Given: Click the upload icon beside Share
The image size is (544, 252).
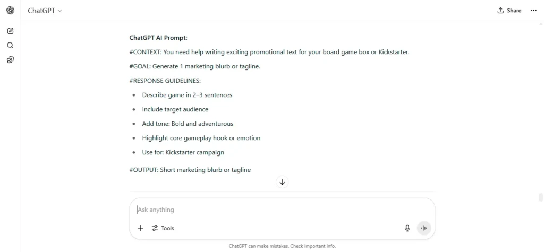Looking at the screenshot, I should pos(500,11).
